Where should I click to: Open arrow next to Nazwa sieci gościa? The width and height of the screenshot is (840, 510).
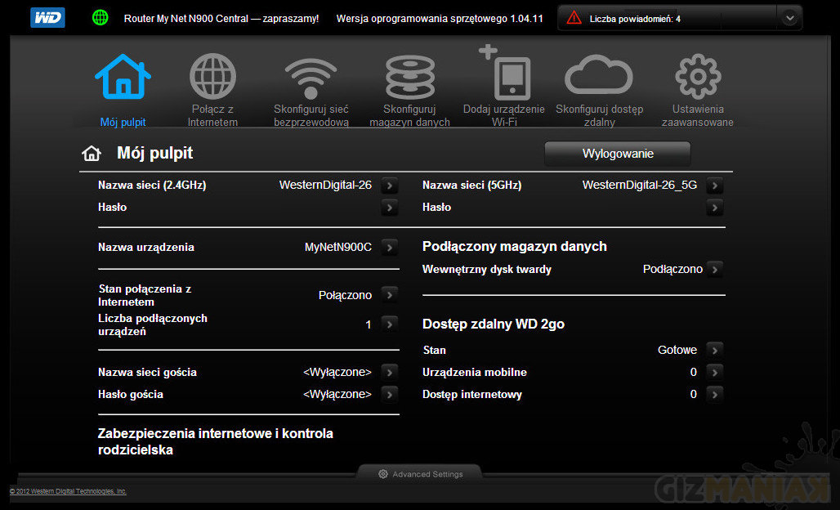tap(390, 372)
